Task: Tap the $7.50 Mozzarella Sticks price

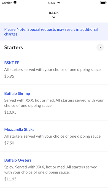Action: click(9, 143)
